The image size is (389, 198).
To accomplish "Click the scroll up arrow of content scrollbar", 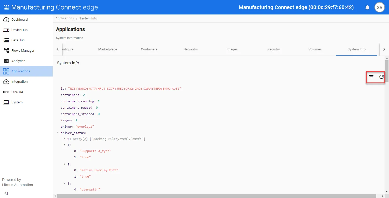I will click(x=387, y=58).
